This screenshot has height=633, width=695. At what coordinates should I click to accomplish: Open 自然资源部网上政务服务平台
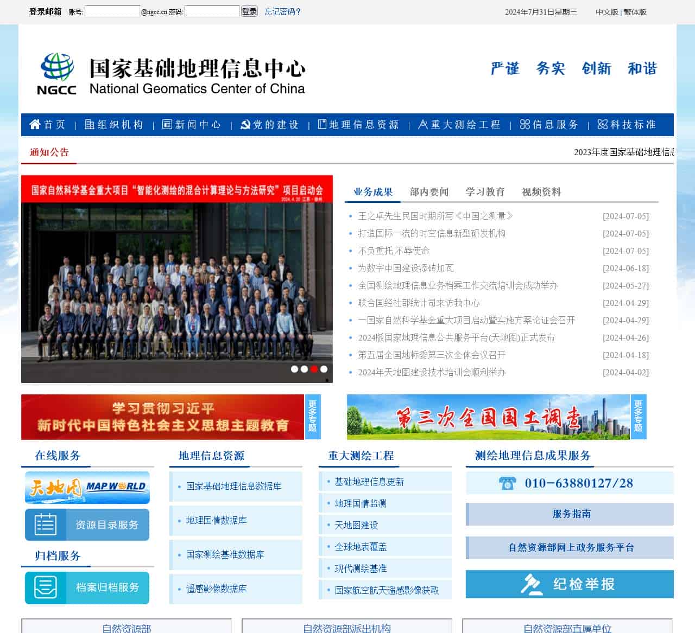tap(570, 547)
